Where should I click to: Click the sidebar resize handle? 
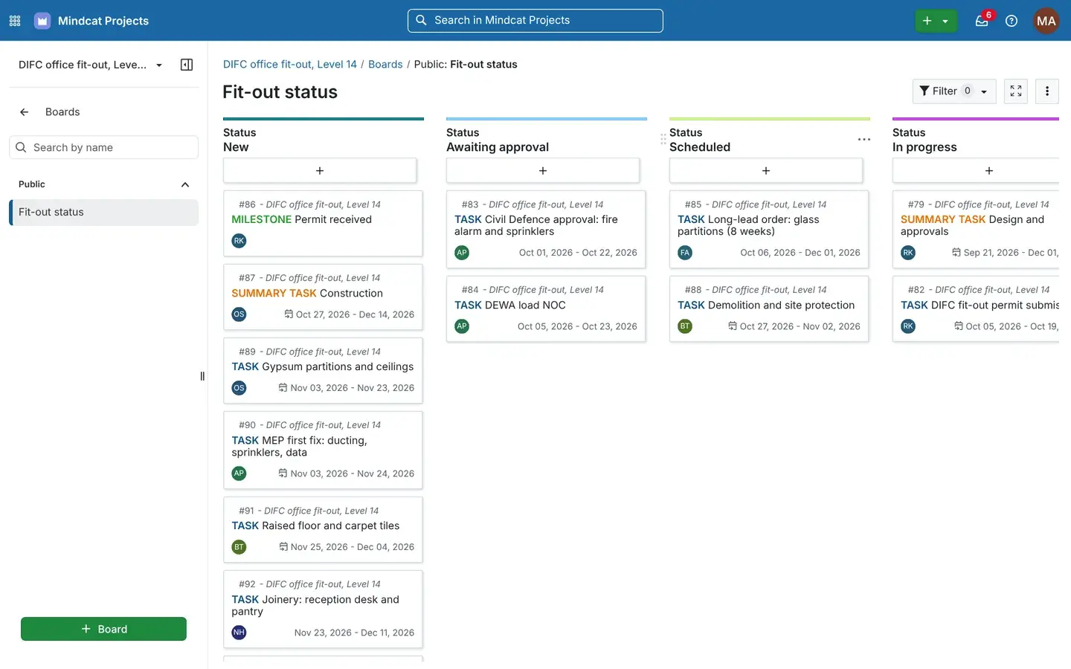click(x=202, y=376)
